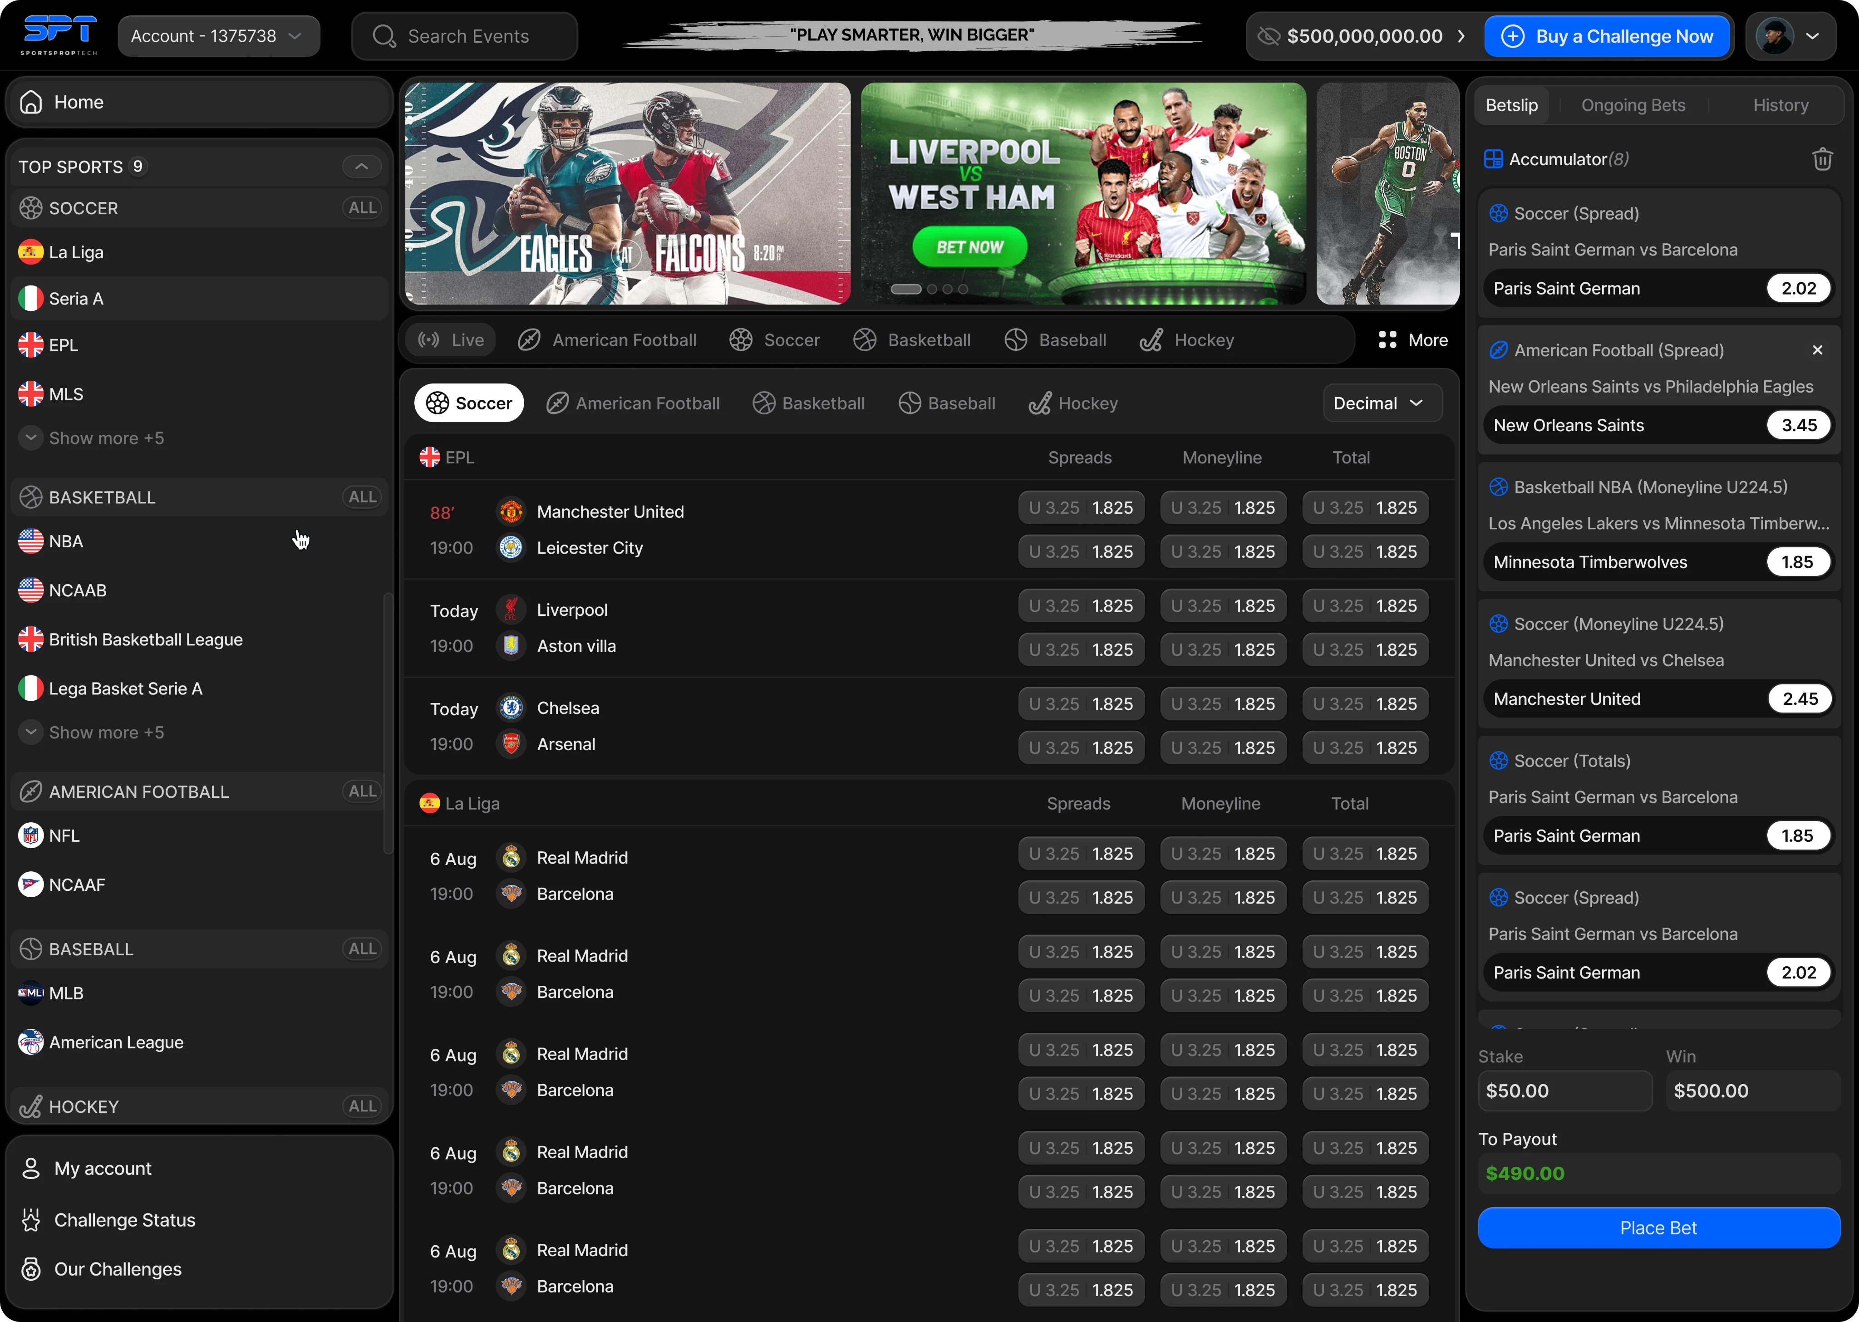Expand Show more +5 under Soccer
The width and height of the screenshot is (1859, 1322).
[x=92, y=438]
